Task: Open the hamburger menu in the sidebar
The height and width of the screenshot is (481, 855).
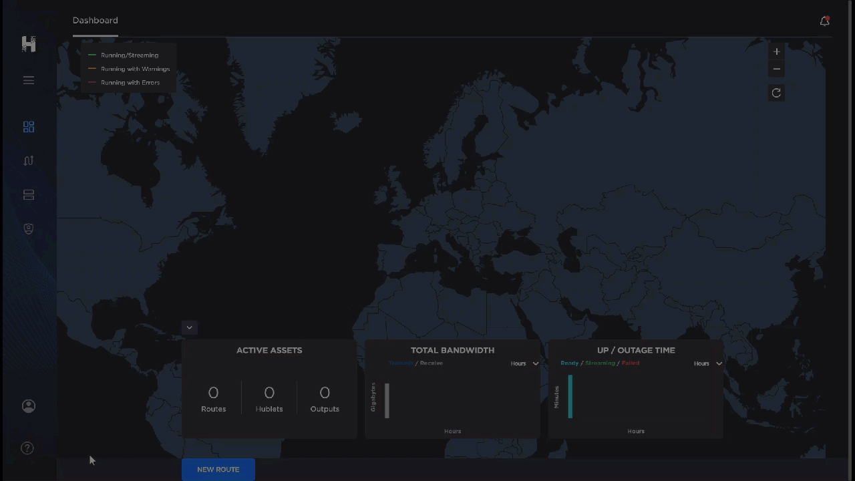Action: tap(29, 80)
